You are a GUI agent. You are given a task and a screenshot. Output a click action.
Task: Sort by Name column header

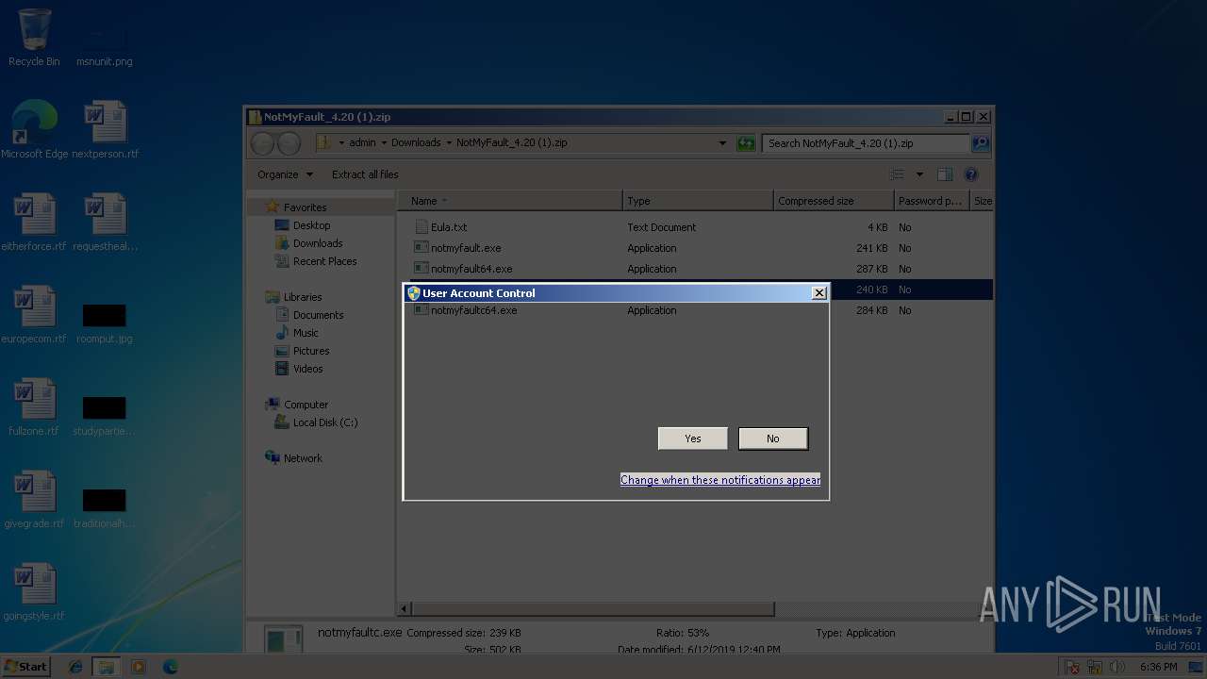(510, 201)
